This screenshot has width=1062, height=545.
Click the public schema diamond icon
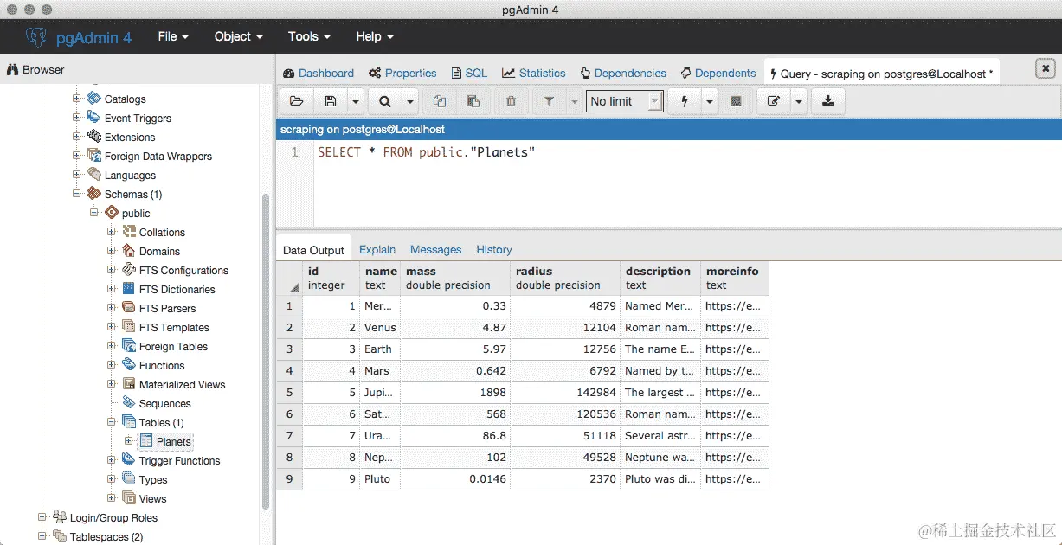tap(111, 213)
